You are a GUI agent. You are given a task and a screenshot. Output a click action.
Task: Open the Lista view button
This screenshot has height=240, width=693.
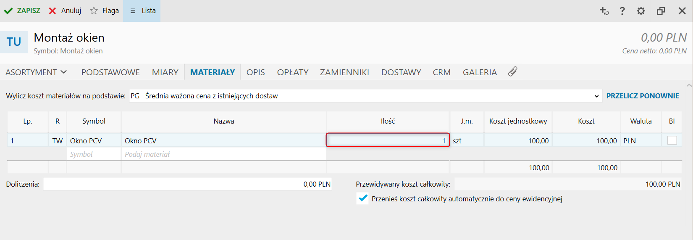click(142, 11)
